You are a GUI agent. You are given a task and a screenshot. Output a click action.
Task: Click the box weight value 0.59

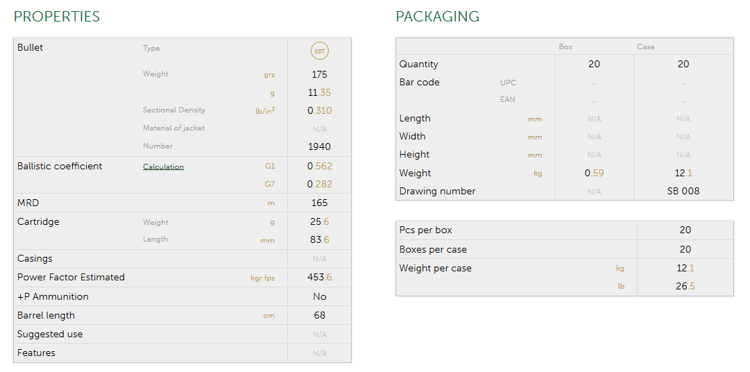(594, 174)
